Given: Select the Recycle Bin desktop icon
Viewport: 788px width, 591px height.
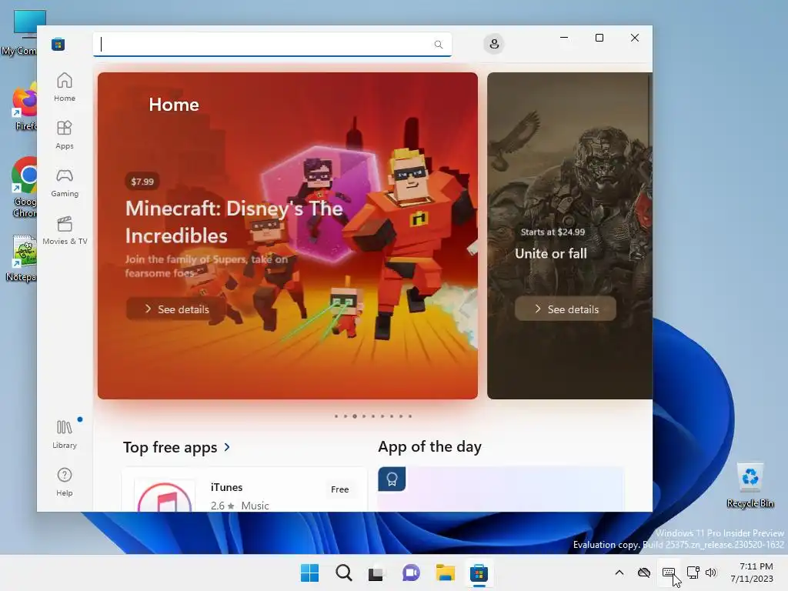Looking at the screenshot, I should pyautogui.click(x=750, y=486).
